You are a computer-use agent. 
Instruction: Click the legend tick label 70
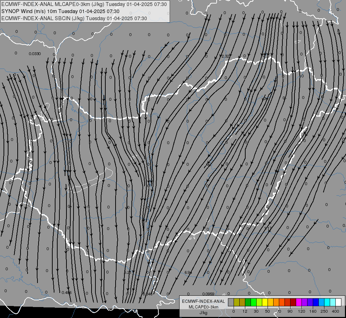pos(279,311)
